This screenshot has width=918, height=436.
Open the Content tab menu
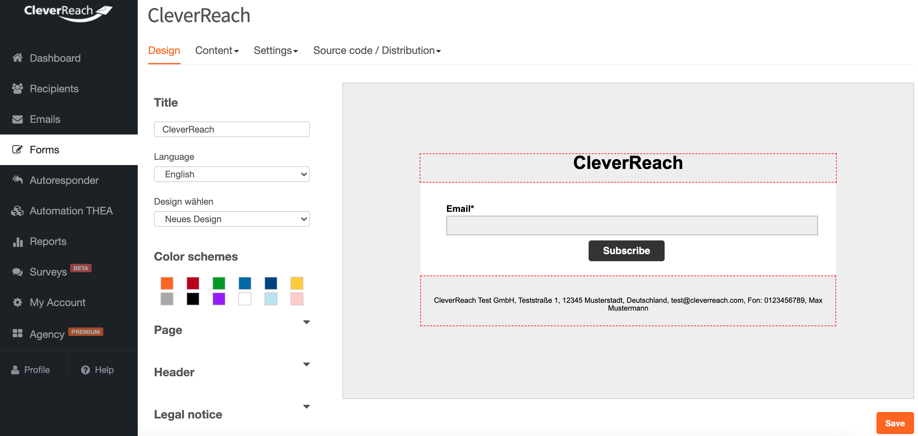(217, 51)
